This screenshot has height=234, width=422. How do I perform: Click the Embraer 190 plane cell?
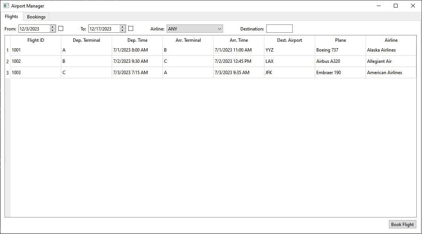(340, 73)
